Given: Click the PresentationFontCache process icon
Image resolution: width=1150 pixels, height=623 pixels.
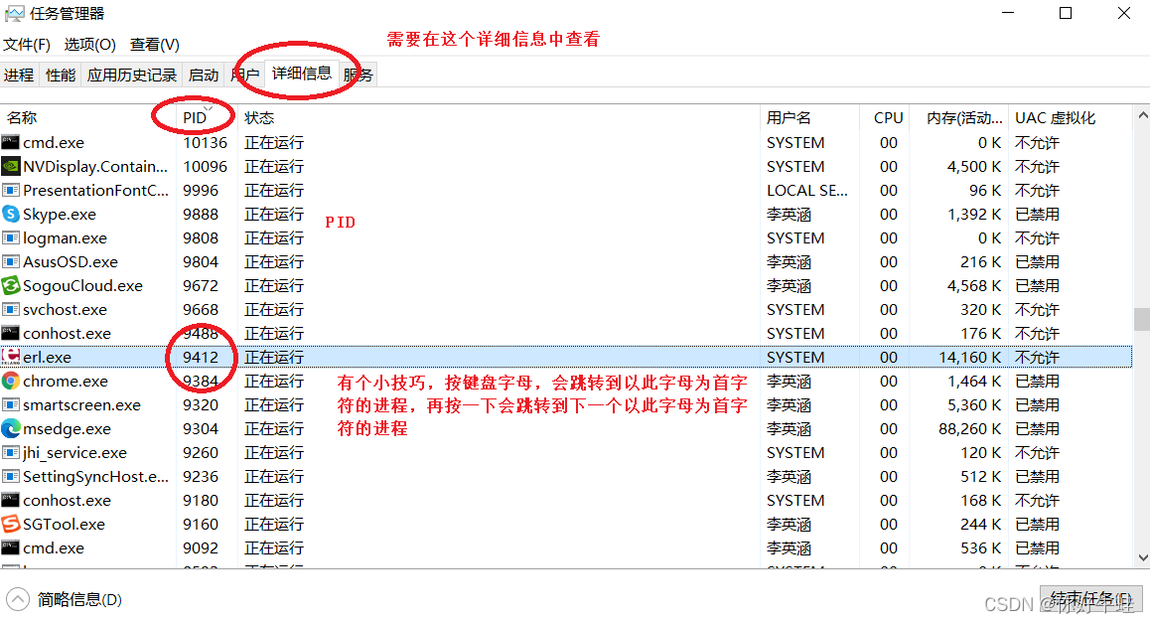Looking at the screenshot, I should 10,190.
